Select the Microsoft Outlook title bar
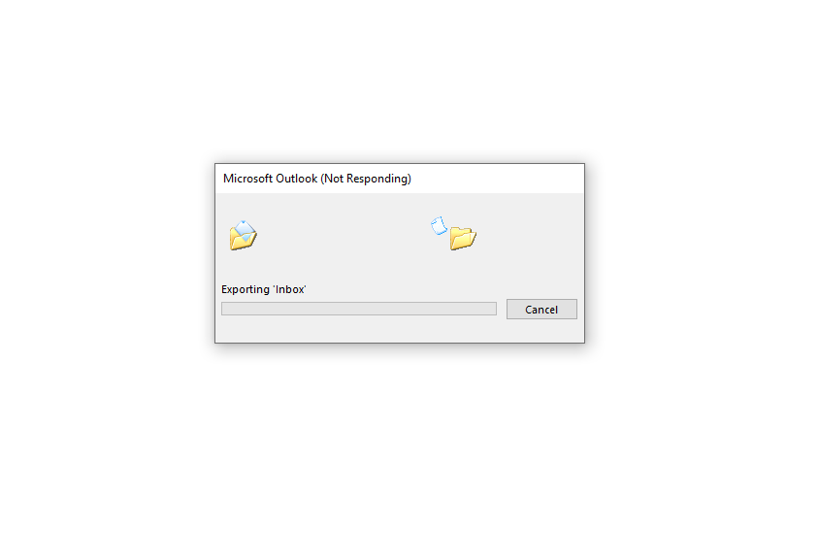This screenshot has width=819, height=560. 400,179
